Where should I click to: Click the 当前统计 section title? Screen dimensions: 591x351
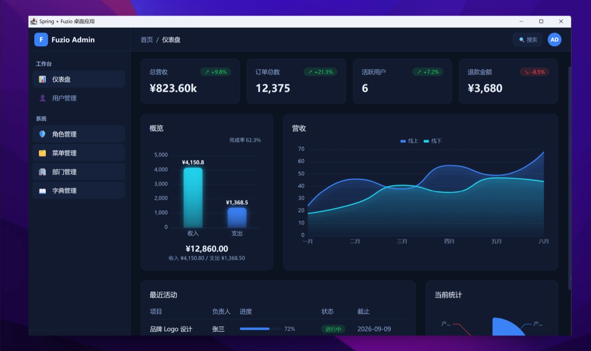point(448,295)
